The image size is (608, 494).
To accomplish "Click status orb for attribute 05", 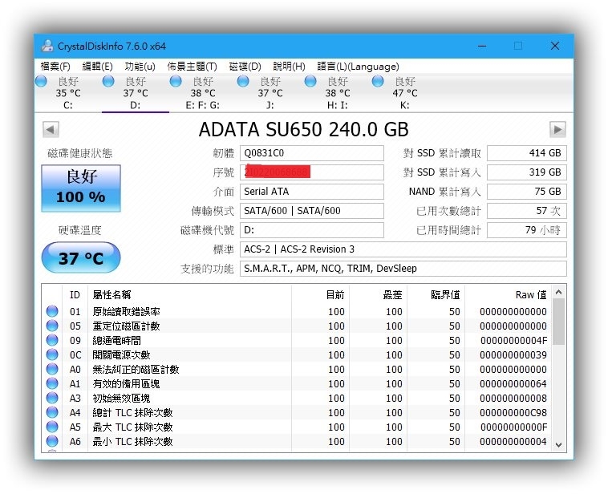I will tap(52, 326).
